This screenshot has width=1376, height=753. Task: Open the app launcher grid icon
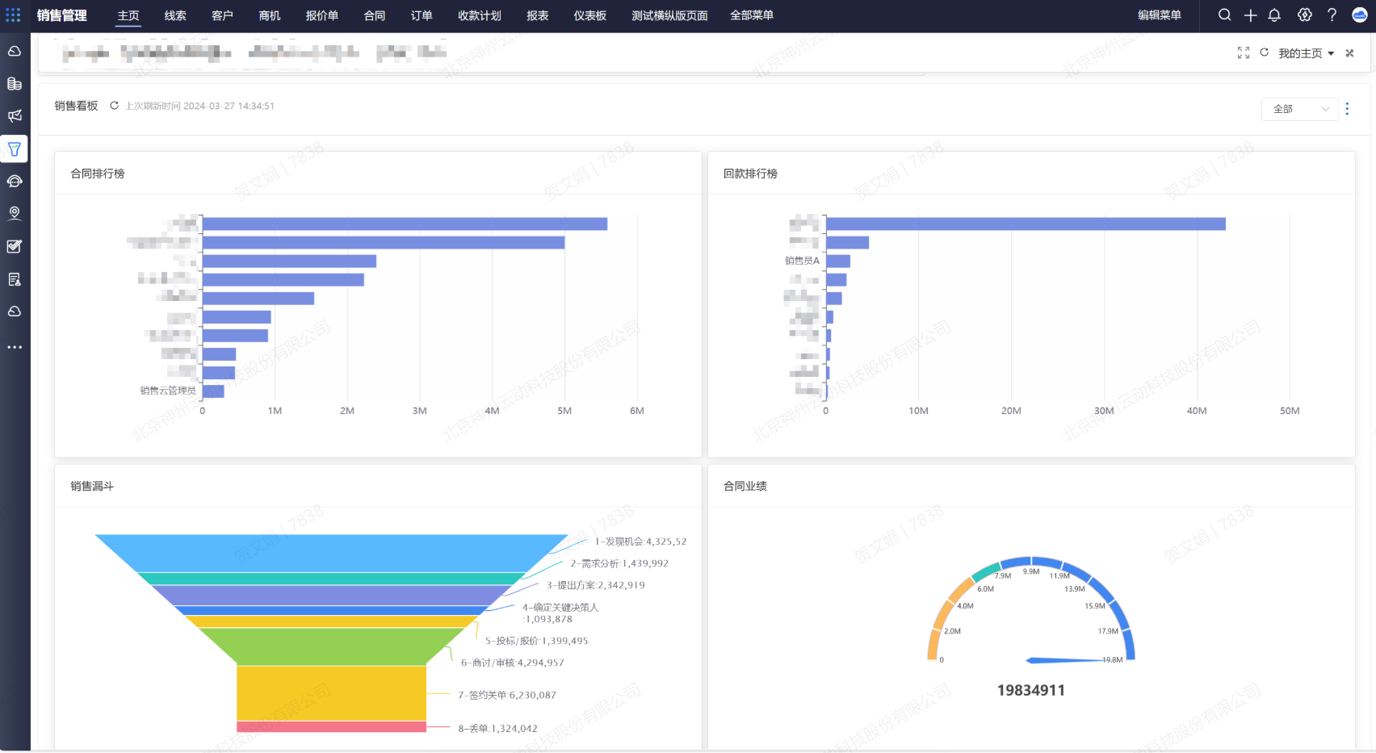(x=13, y=15)
